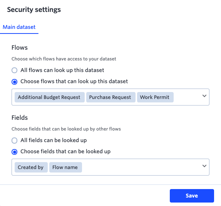Click the Purchase Request tag
This screenshot has height=206, width=221.
coord(111,97)
